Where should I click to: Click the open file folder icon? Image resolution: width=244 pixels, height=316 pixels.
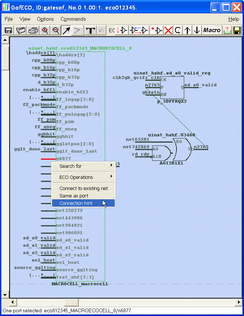[21, 30]
